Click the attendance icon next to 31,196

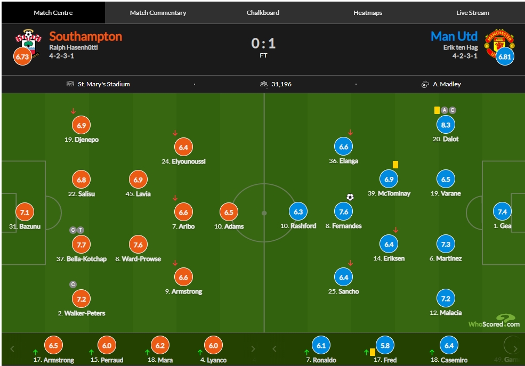click(264, 84)
